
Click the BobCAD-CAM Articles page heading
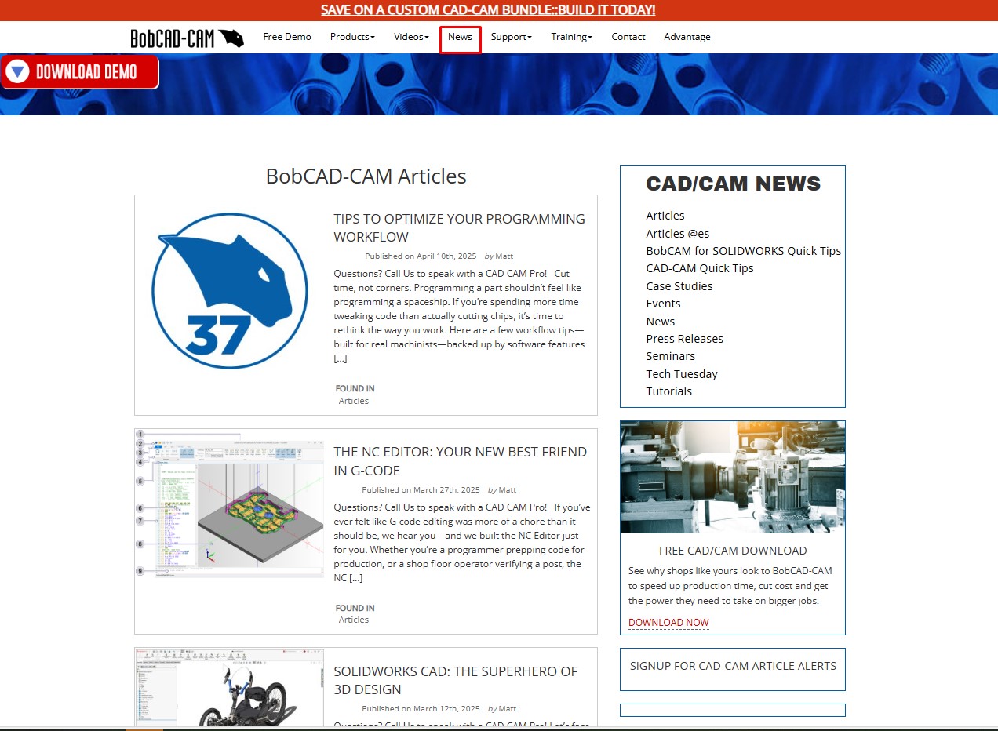[x=366, y=176]
